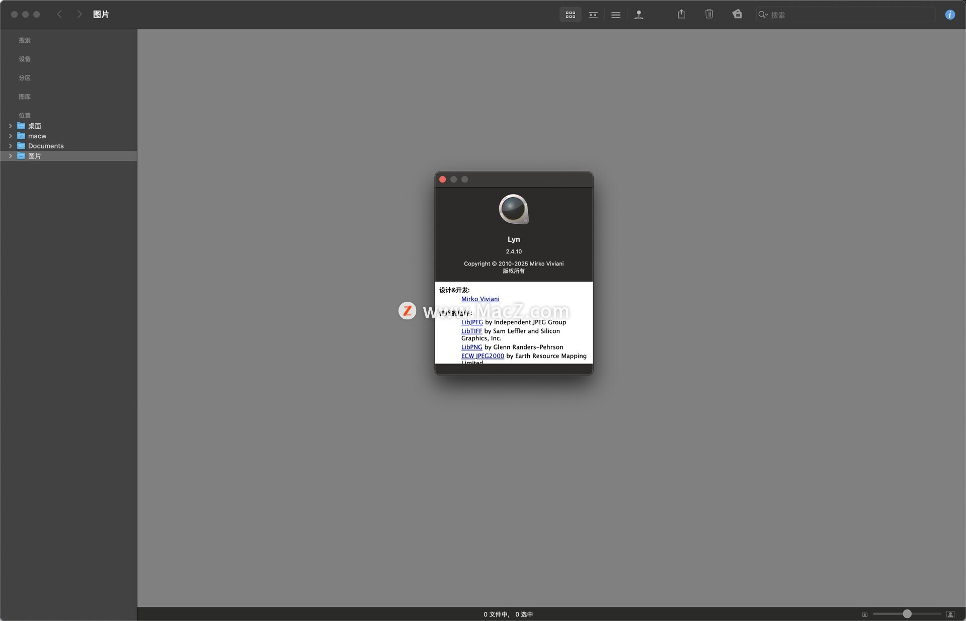Select macw in the sidebar
The width and height of the screenshot is (966, 621).
pyautogui.click(x=68, y=136)
